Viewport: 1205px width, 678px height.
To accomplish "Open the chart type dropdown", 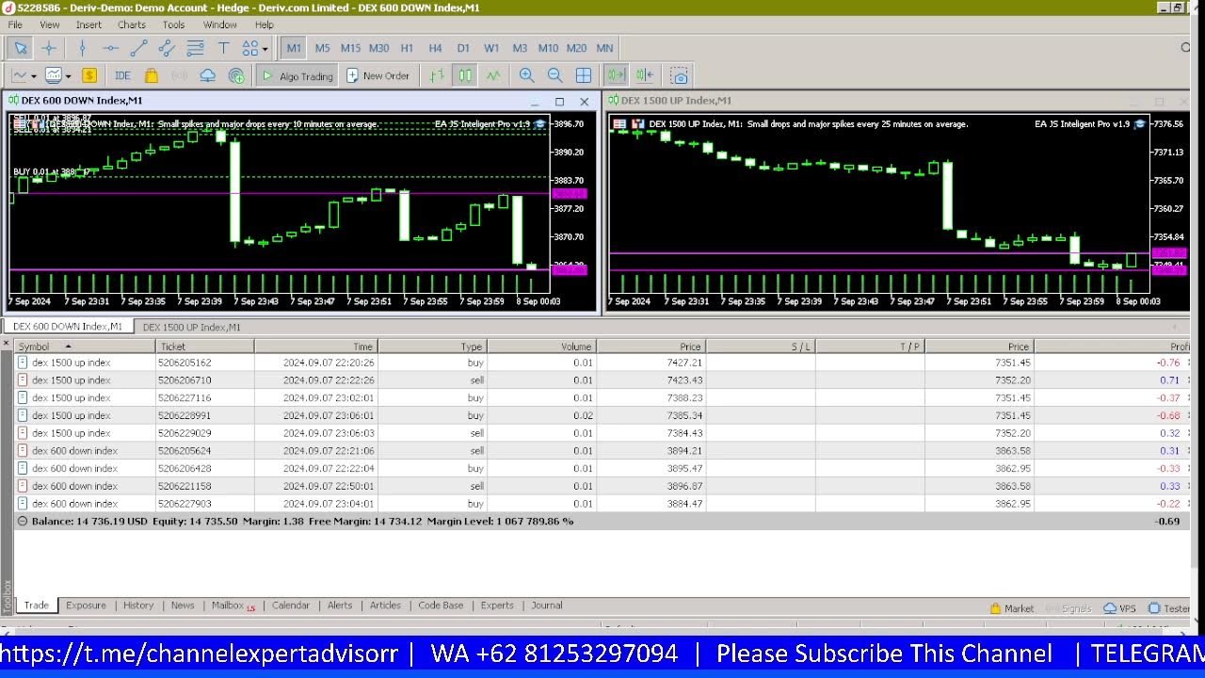I will (24, 75).
